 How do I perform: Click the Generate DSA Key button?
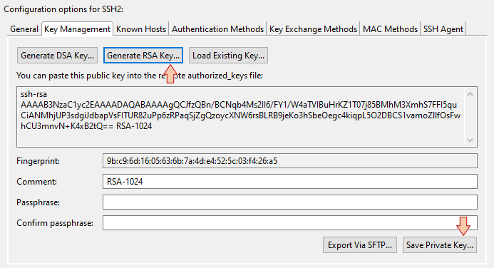click(57, 56)
